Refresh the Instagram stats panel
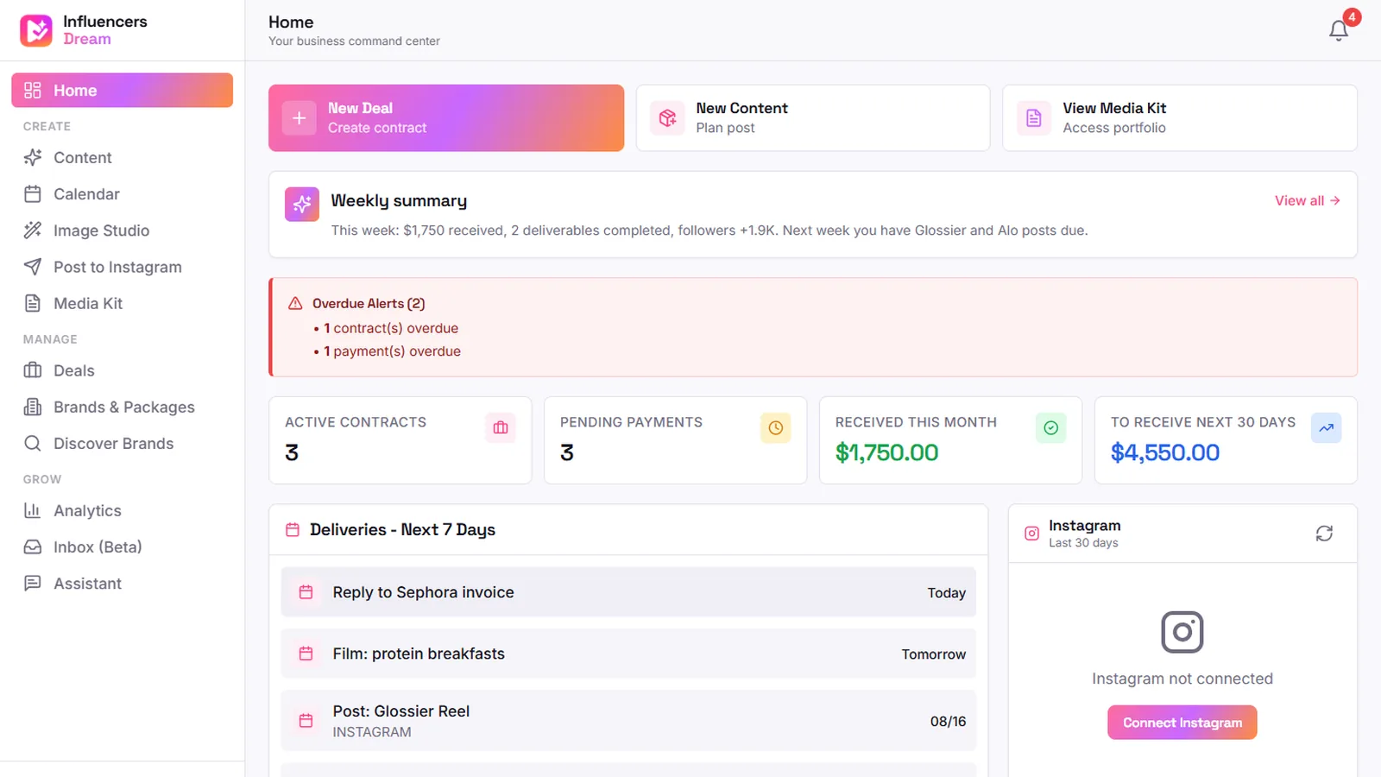 (x=1324, y=534)
